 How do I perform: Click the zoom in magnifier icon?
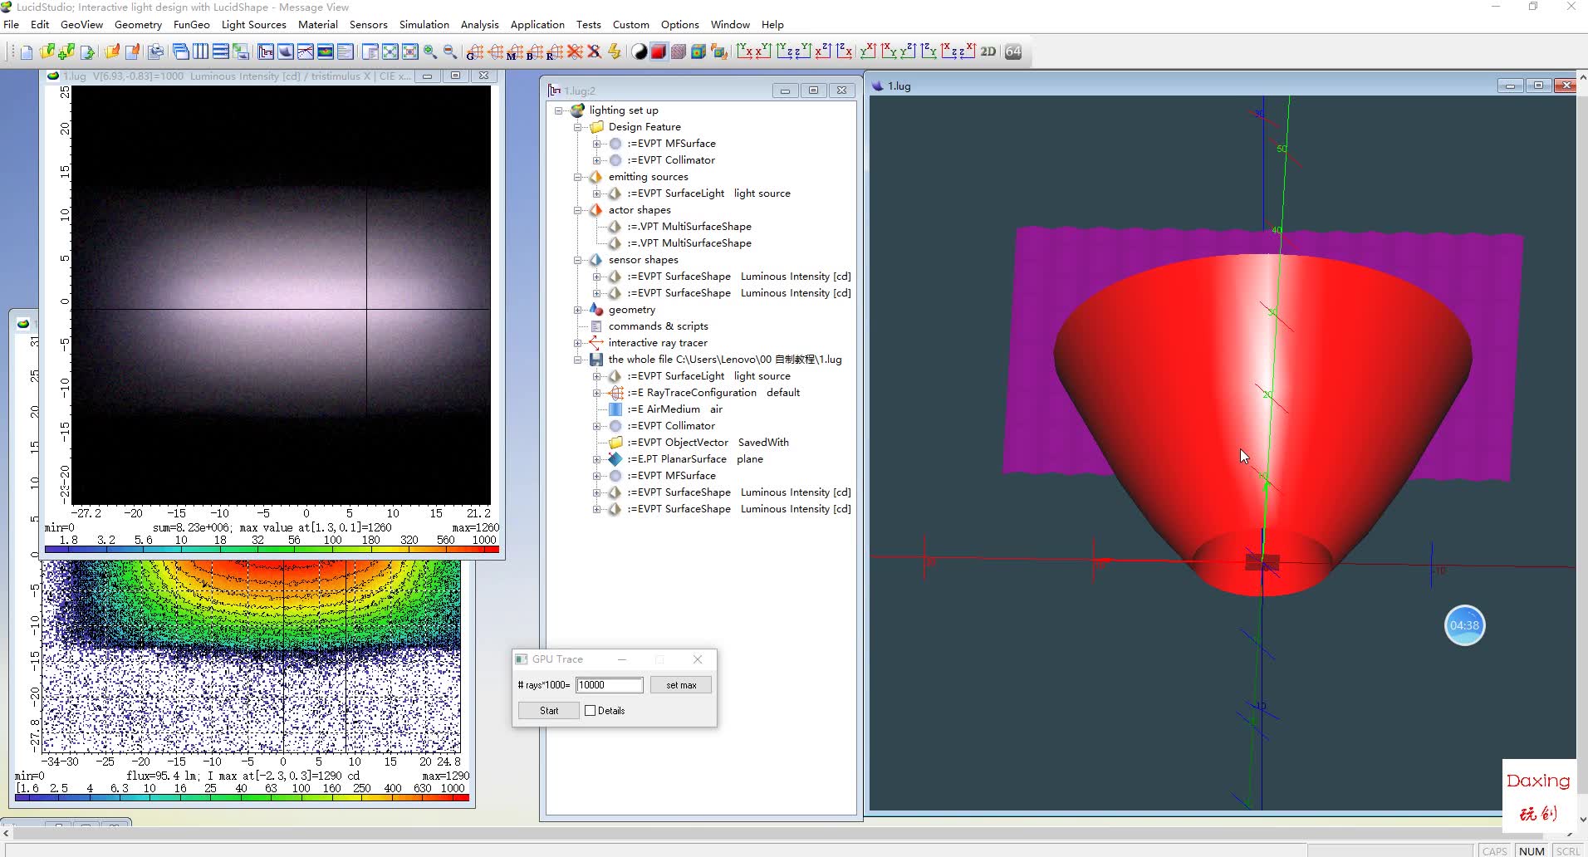pos(430,52)
